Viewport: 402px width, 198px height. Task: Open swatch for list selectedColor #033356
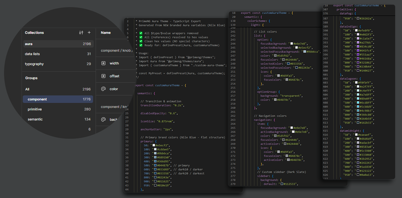[x=289, y=64]
